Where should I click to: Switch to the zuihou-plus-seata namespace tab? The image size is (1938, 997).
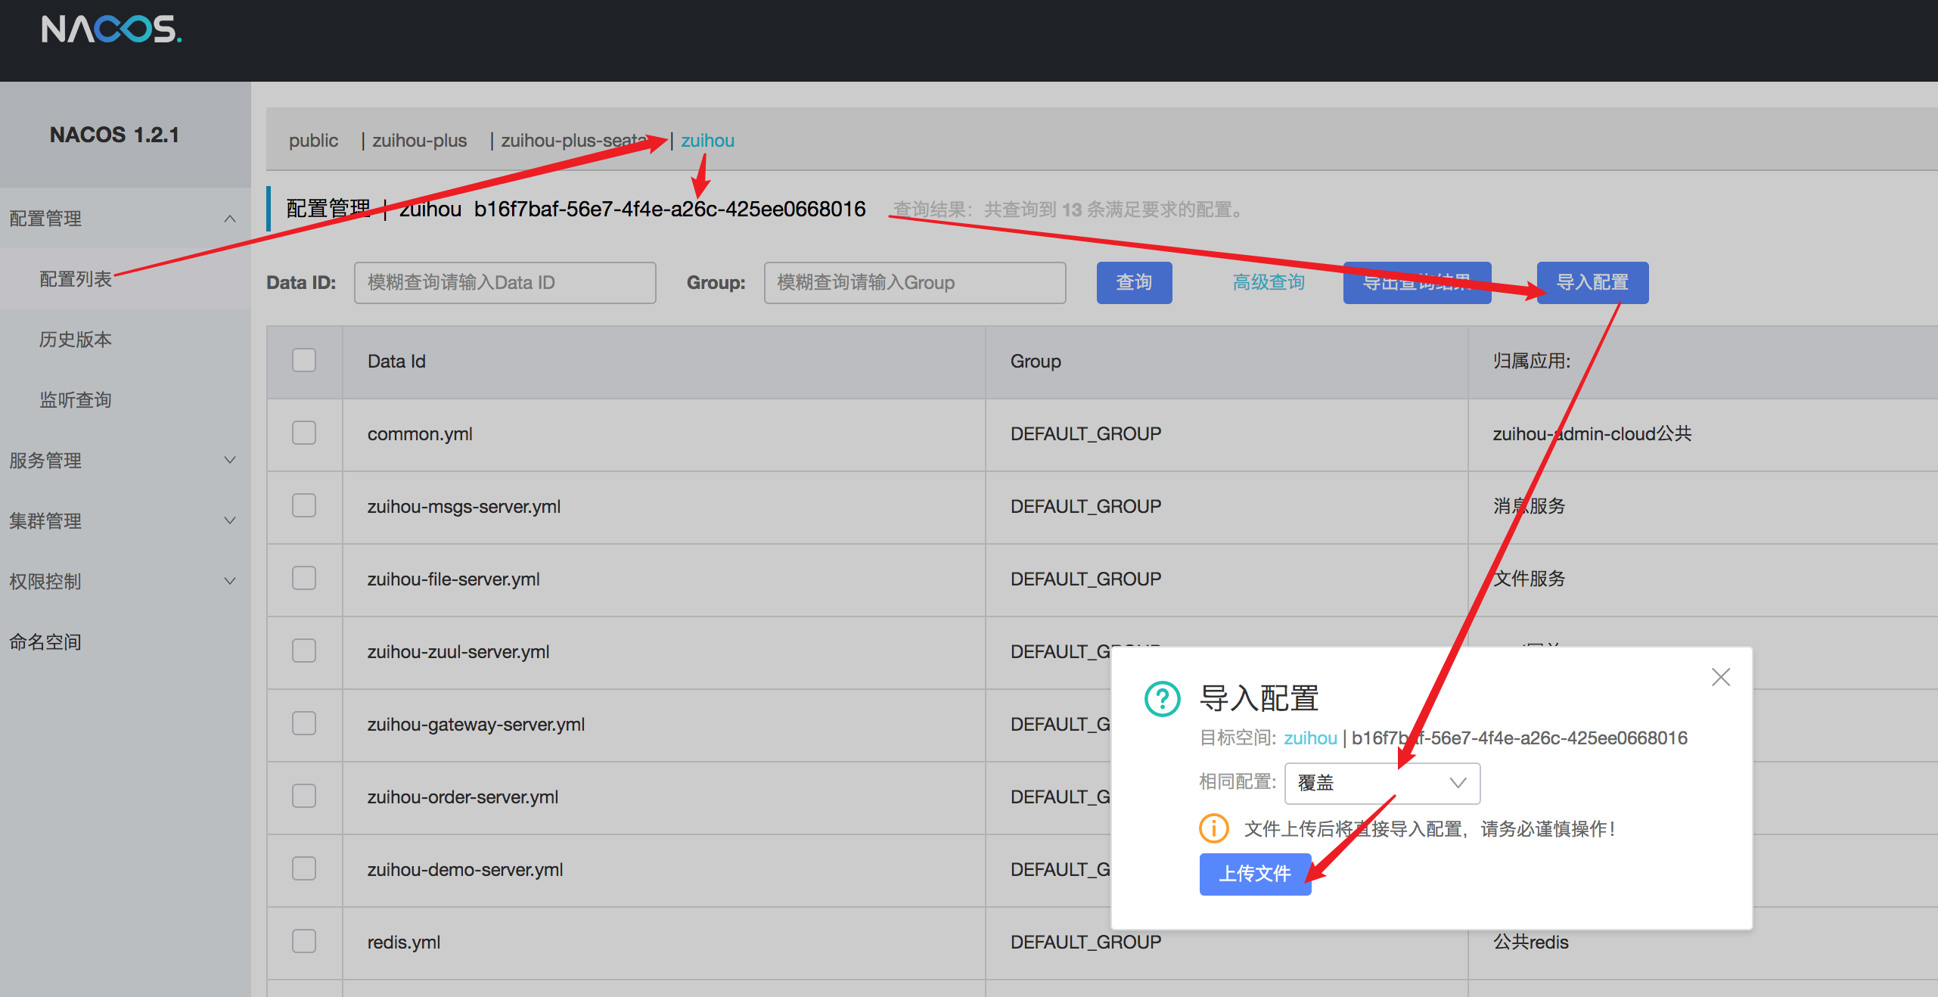[x=575, y=141]
